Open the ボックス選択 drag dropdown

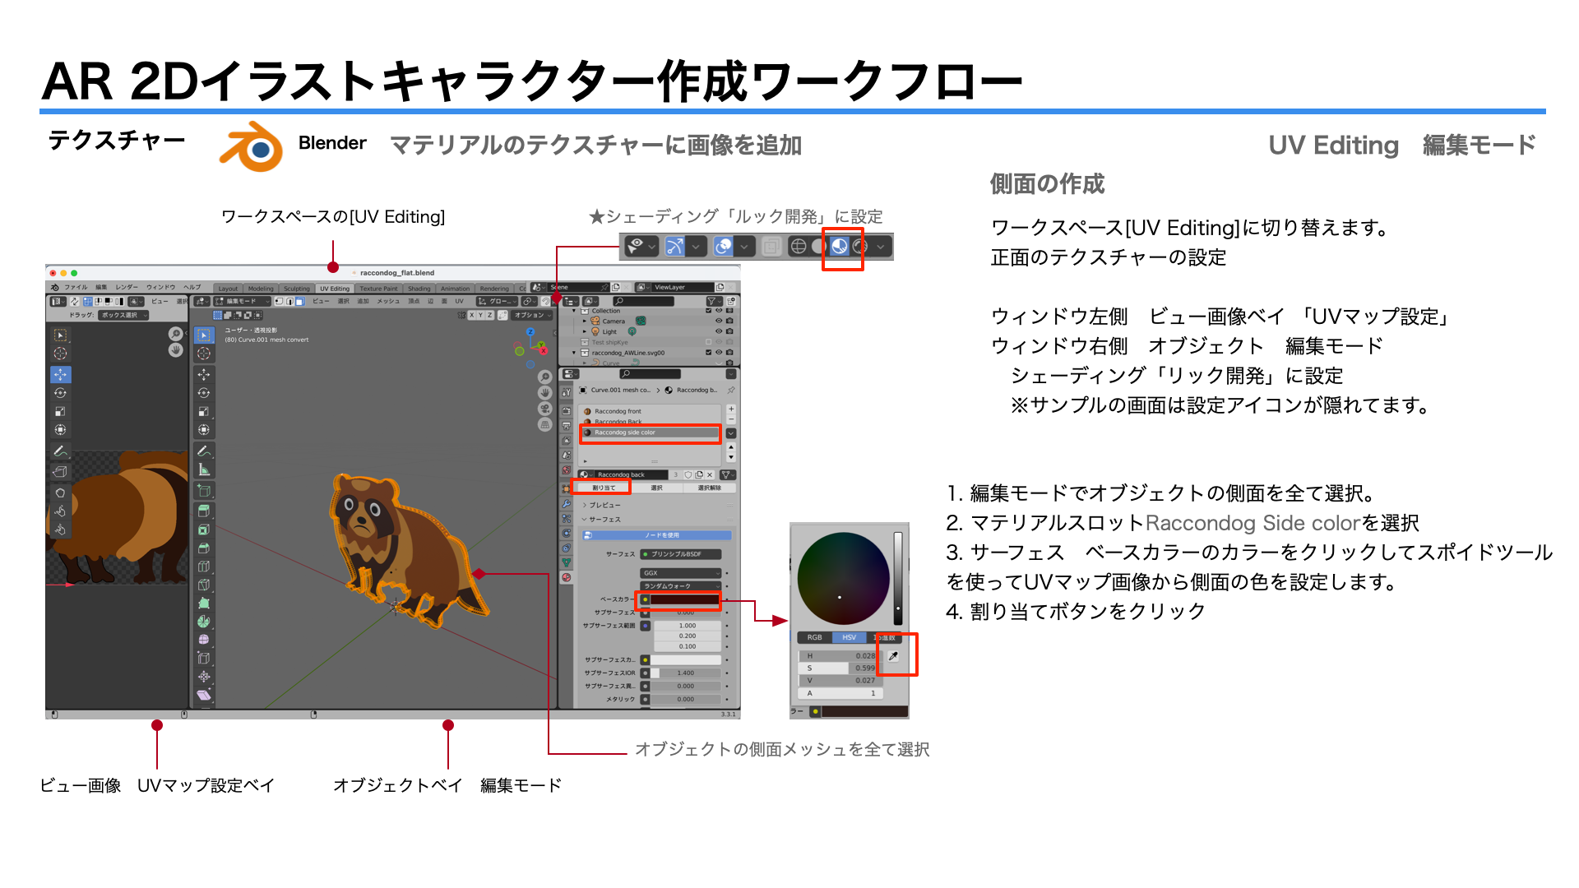(124, 315)
